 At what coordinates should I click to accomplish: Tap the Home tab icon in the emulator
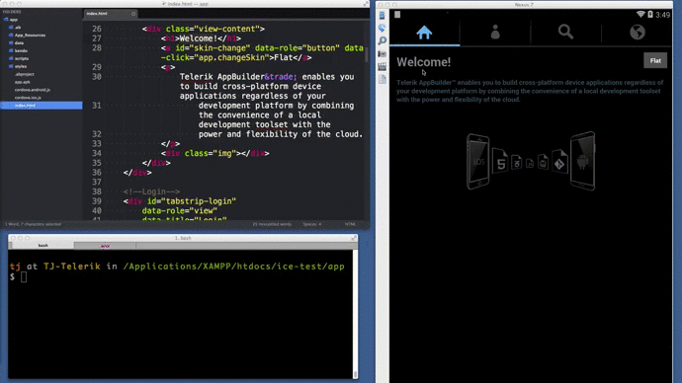tap(424, 33)
